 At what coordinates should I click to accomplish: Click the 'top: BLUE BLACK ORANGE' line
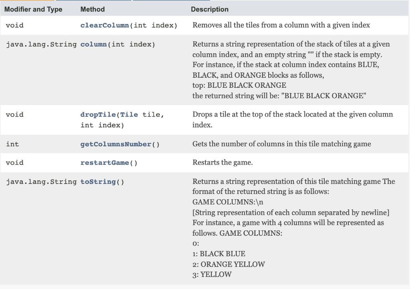click(x=239, y=85)
